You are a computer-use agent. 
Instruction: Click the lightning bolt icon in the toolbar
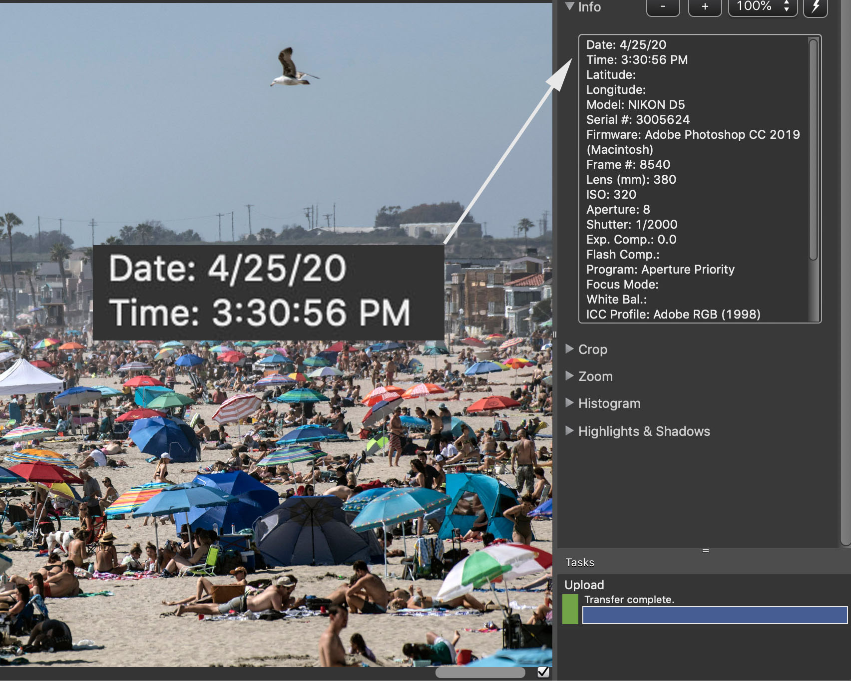(x=815, y=7)
